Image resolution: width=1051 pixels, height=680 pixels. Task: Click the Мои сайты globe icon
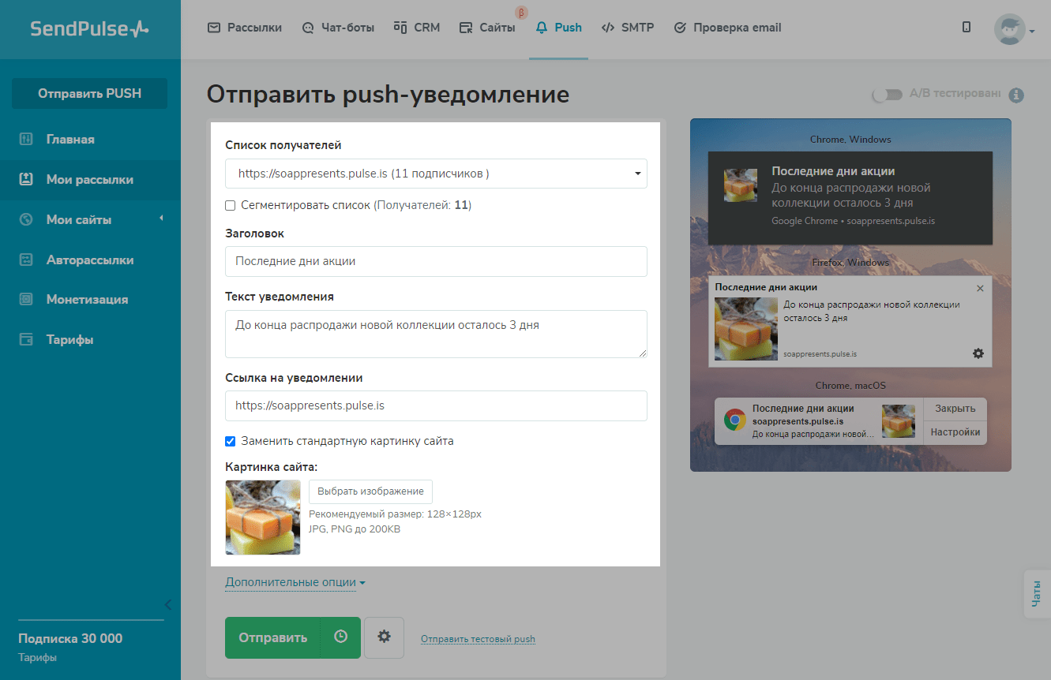[x=26, y=220]
